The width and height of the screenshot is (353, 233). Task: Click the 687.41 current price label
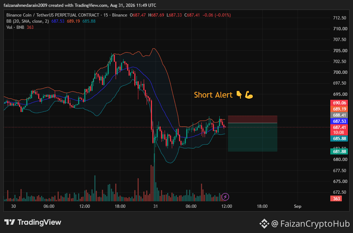click(x=339, y=127)
